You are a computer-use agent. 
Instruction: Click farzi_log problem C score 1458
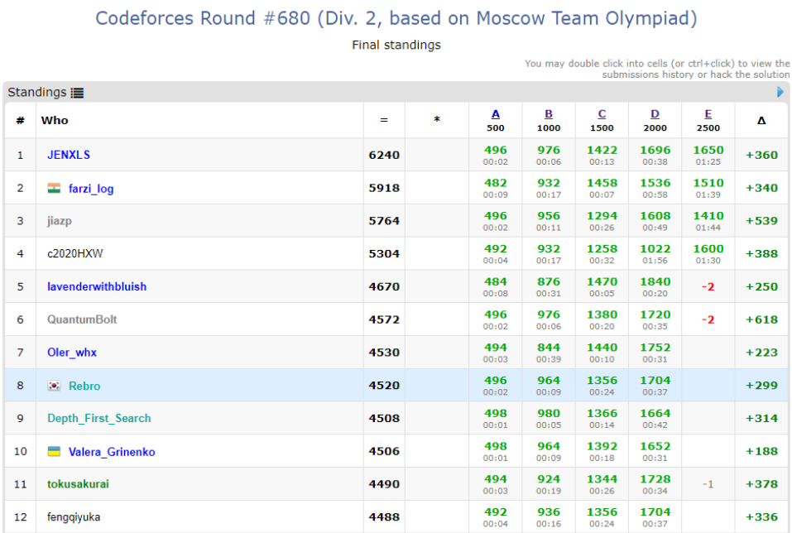(x=602, y=183)
